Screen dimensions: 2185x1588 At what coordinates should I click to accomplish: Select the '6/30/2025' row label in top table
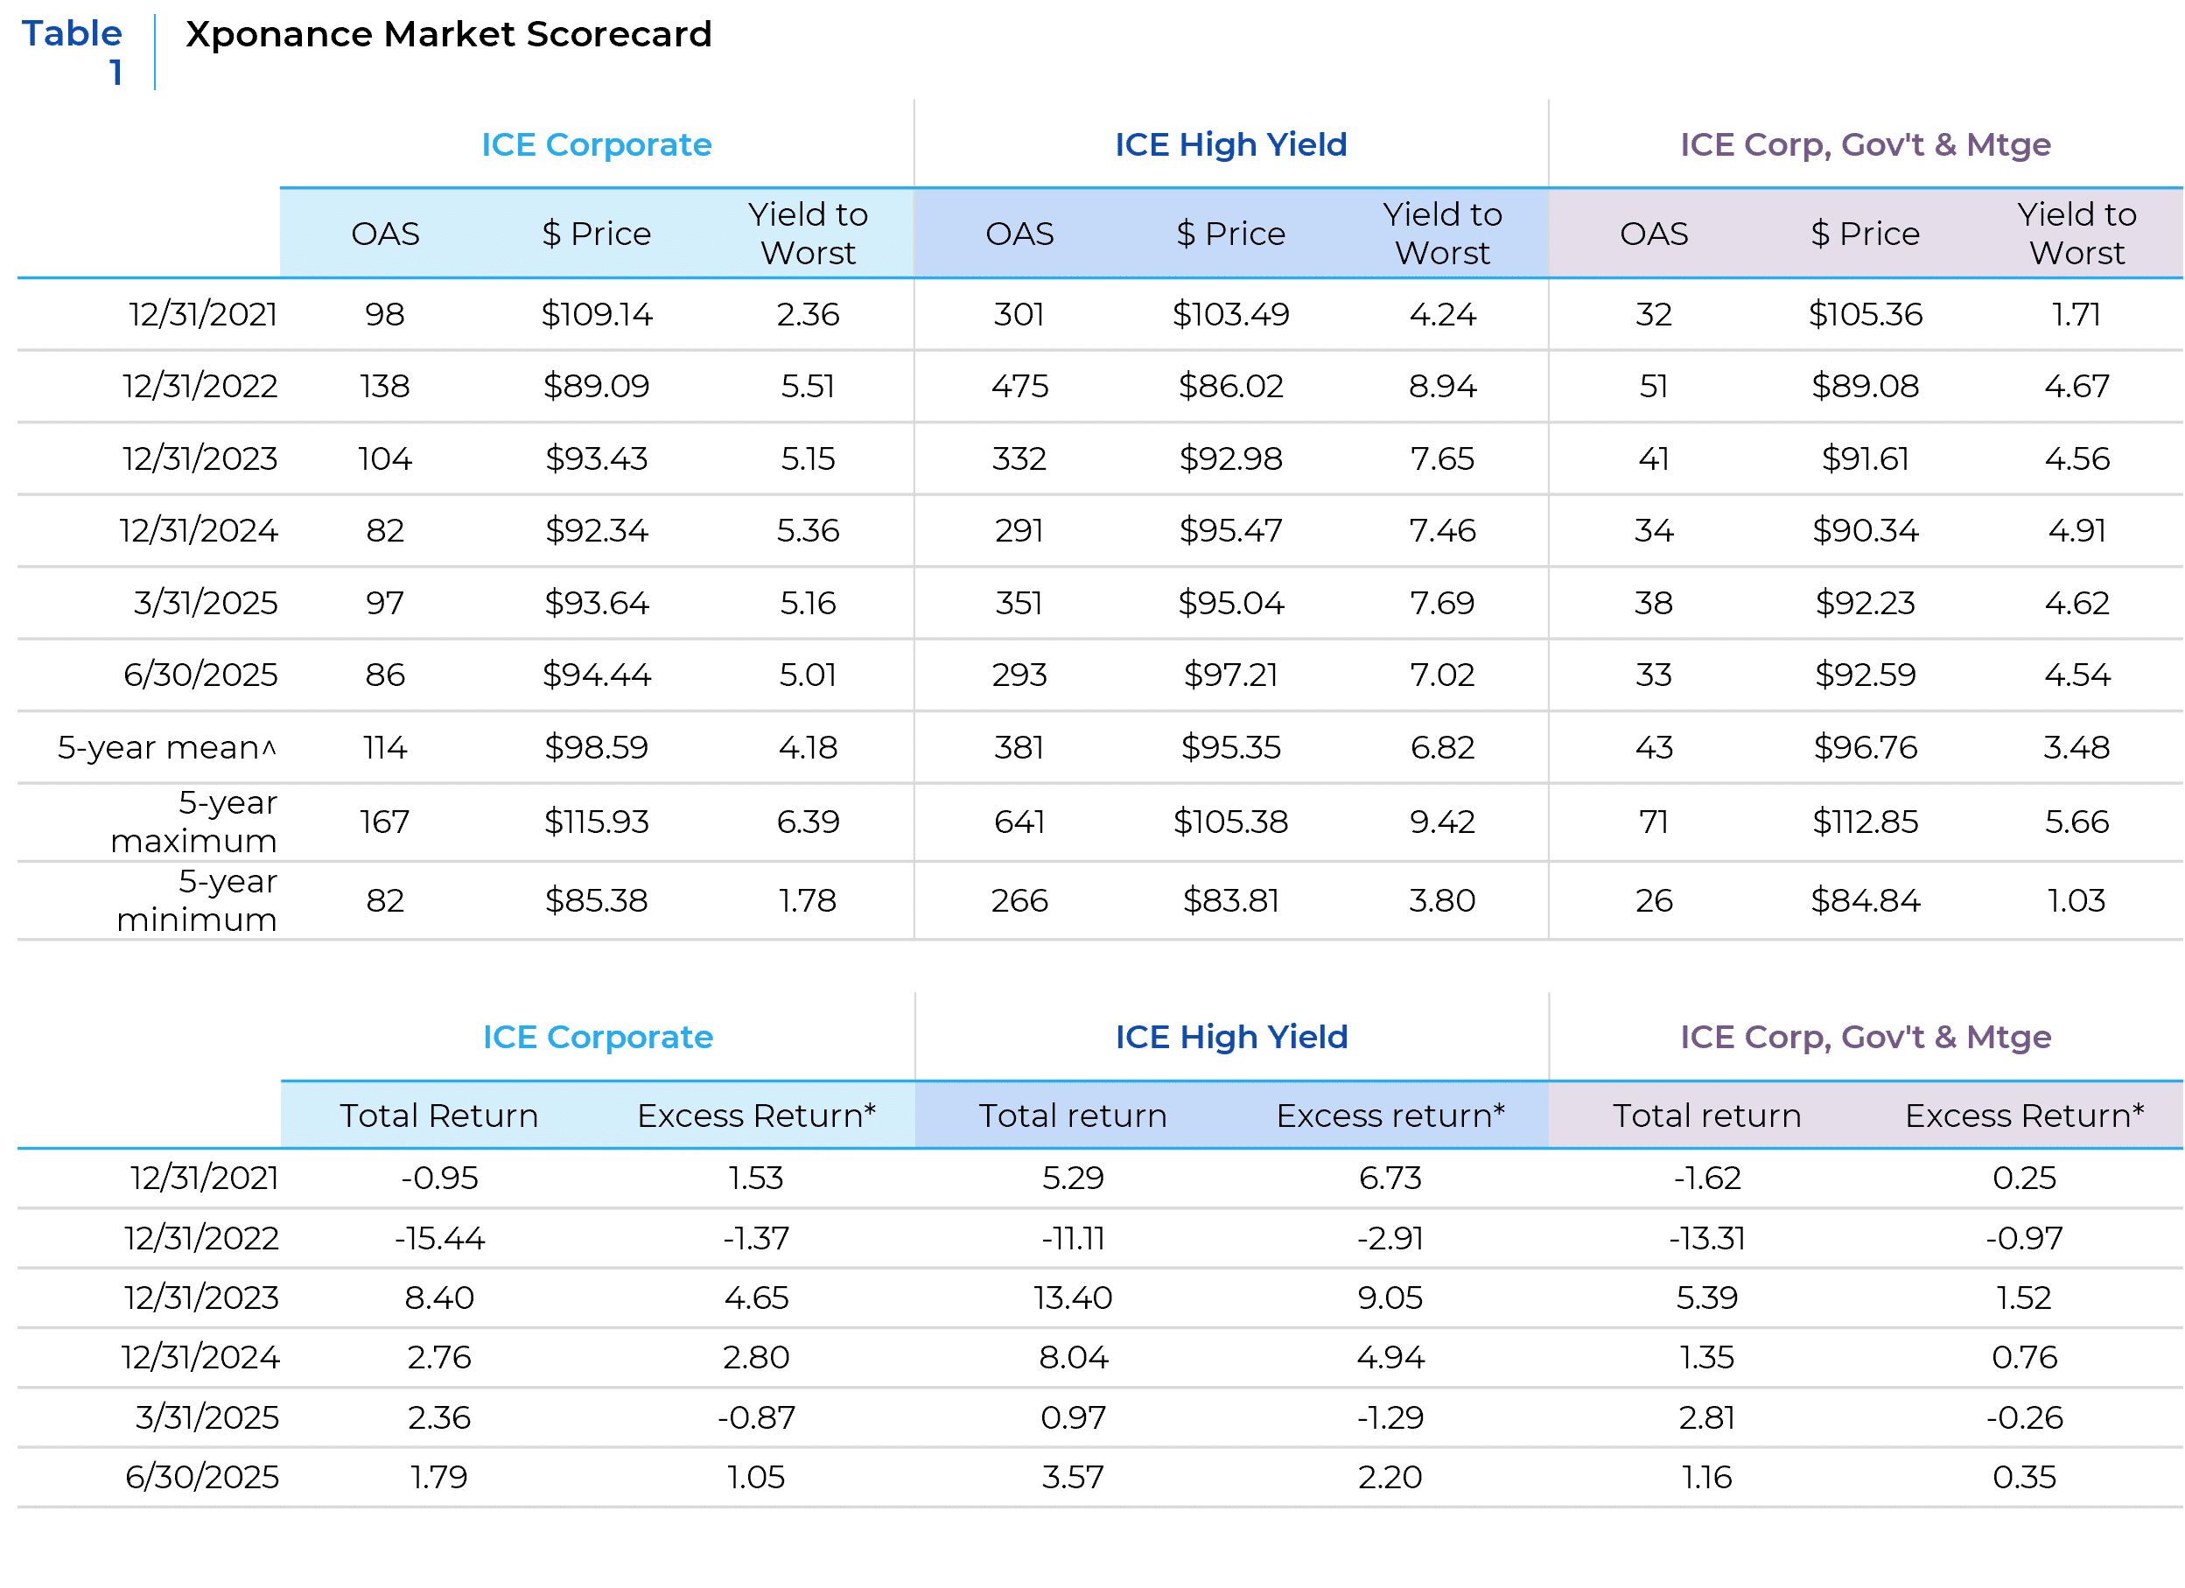tap(200, 674)
